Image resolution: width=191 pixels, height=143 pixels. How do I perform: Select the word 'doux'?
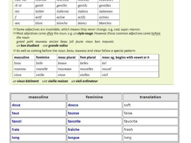click(x=16, y=105)
